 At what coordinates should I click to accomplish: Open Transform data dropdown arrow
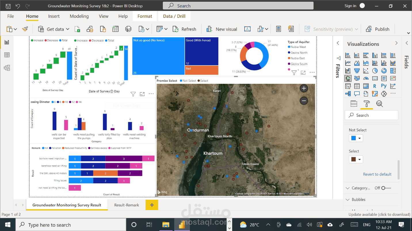[x=166, y=29]
